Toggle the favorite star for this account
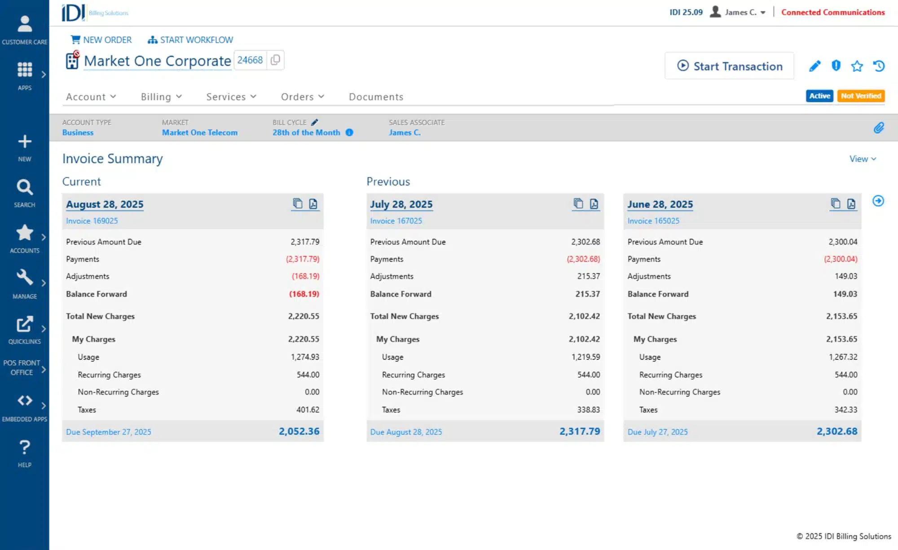Image resolution: width=898 pixels, height=550 pixels. 857,66
